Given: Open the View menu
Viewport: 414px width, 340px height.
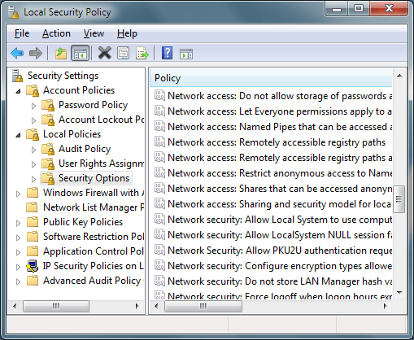Looking at the screenshot, I should coord(94,33).
